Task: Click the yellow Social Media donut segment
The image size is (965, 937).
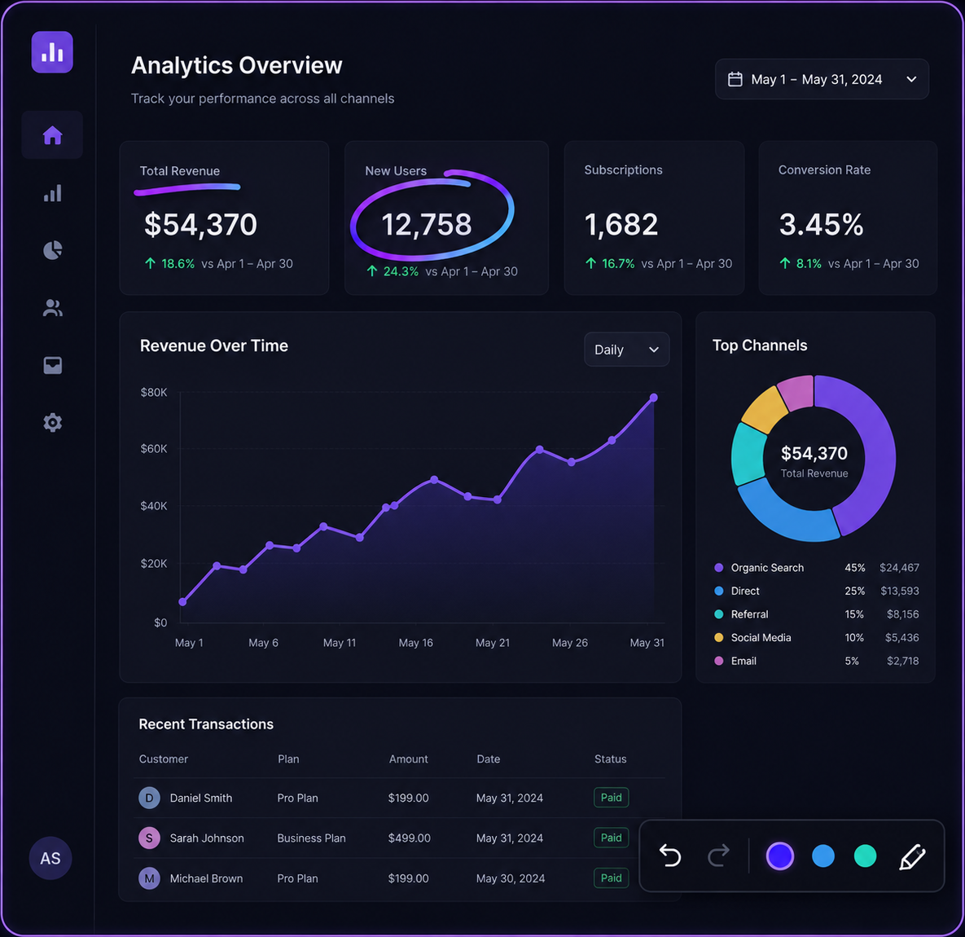Action: tap(765, 409)
